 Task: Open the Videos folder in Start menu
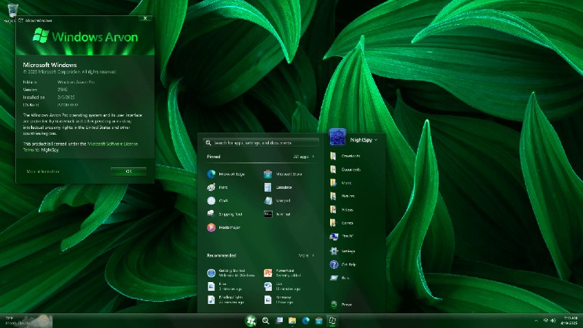[341, 210]
